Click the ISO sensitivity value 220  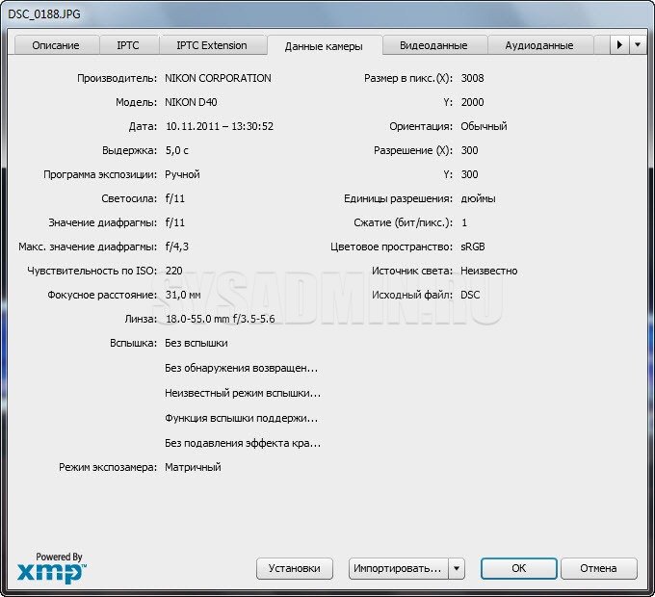173,272
